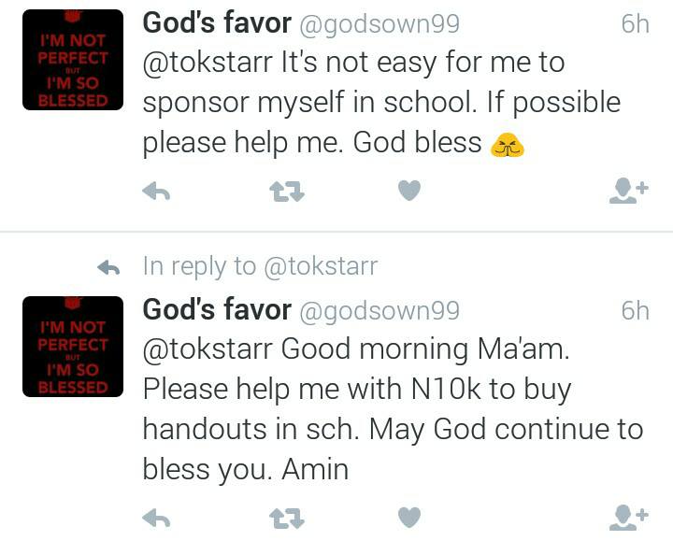Click the @godsown99 handle in the first tweet
Viewport: 673px width, 555px height.
379,24
